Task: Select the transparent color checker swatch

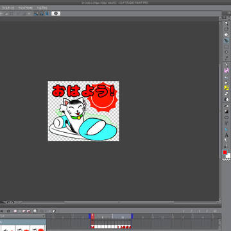Action: [x=227, y=160]
